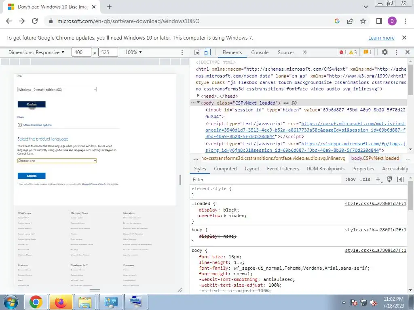414x310 pixels.
Task: Open style.csx source link for .loaded rule
Action: [x=376, y=203]
